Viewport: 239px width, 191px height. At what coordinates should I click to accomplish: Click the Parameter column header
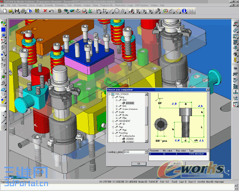point(155,151)
